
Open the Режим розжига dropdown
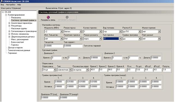tap(100, 39)
